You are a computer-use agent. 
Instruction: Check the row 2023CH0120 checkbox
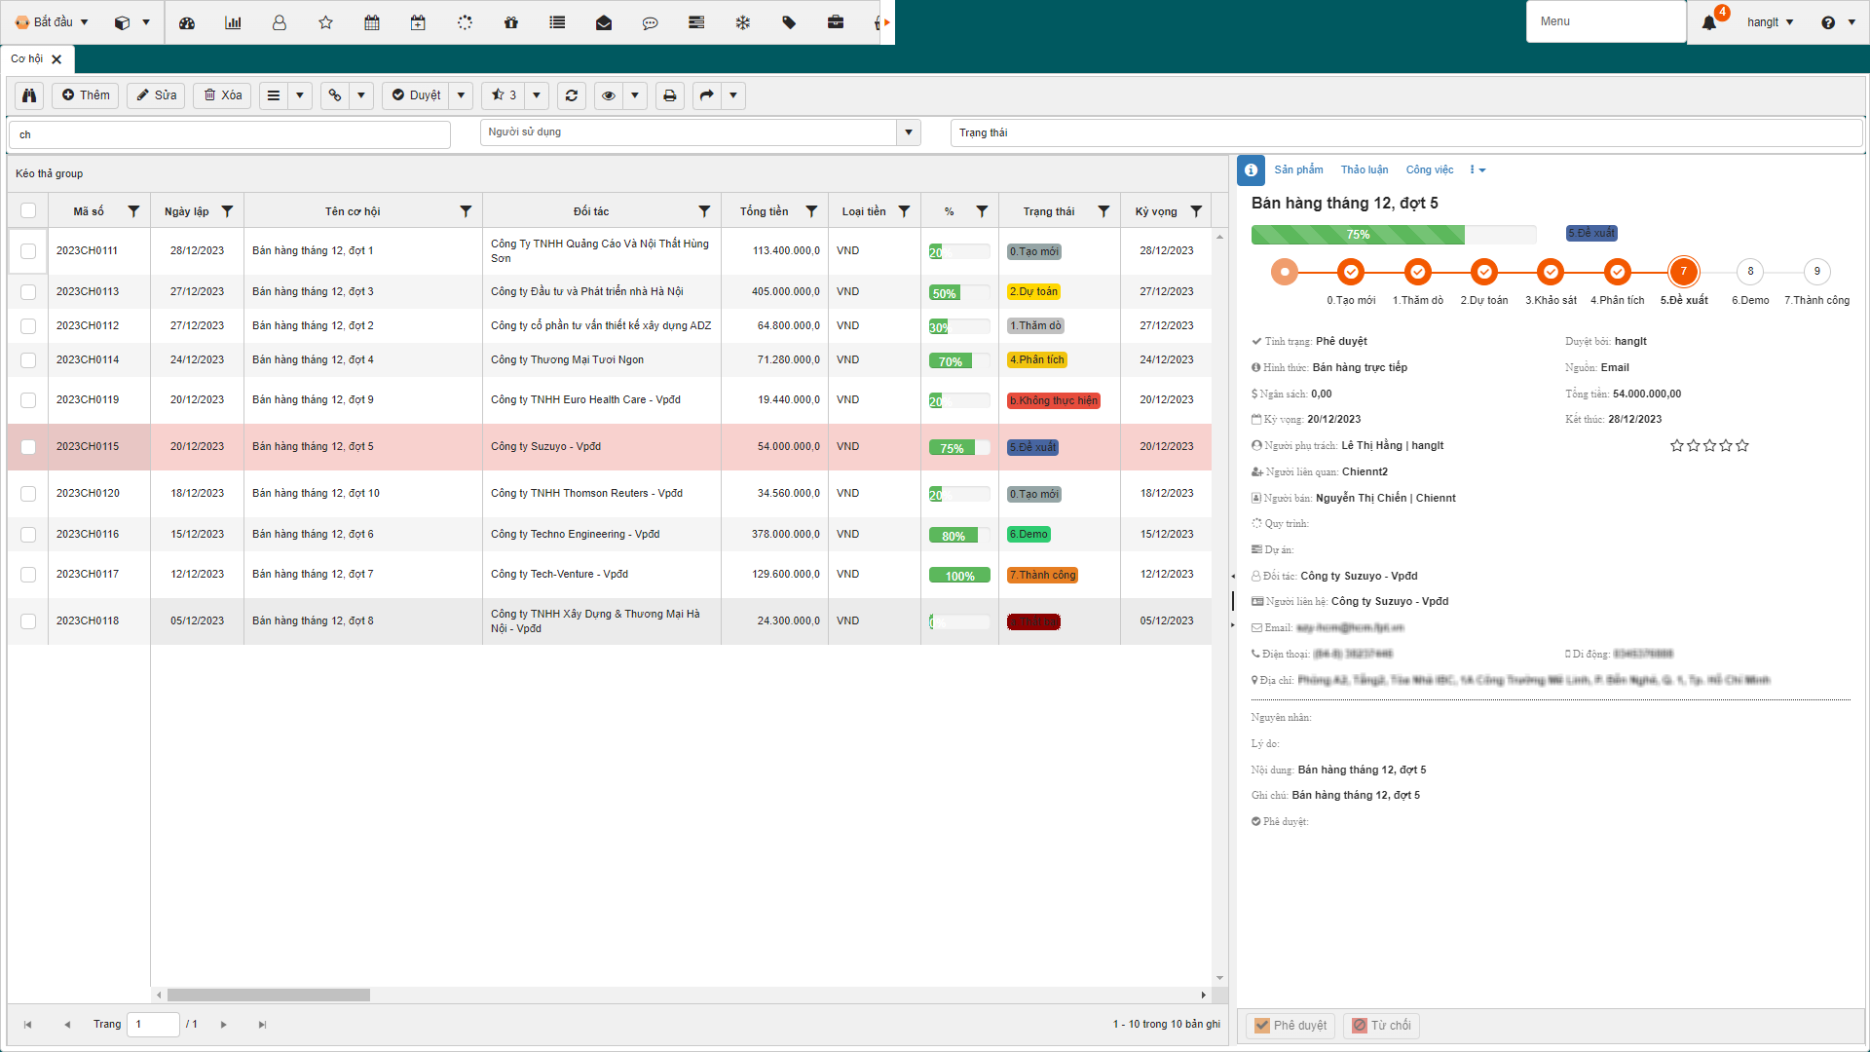pyautogui.click(x=28, y=494)
